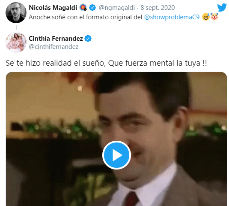Click Nicolás Magaldi's blue verified badge
Screen dimensions: 229x206
(x=92, y=8)
